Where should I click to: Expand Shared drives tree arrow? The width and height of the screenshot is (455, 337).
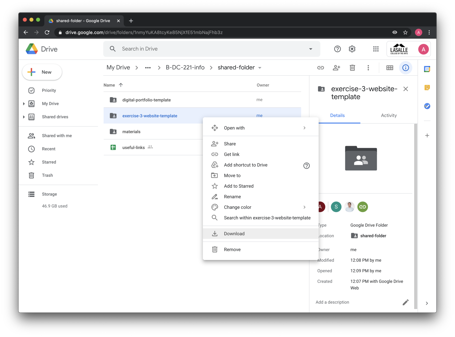pos(24,117)
